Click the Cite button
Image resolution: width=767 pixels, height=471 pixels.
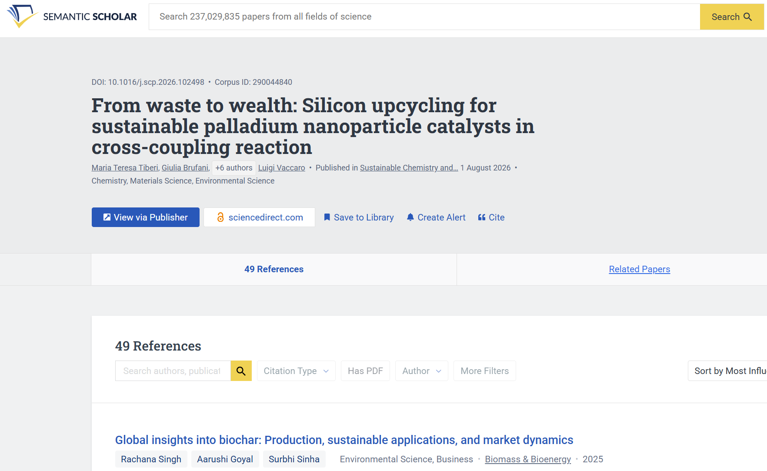pos(491,217)
